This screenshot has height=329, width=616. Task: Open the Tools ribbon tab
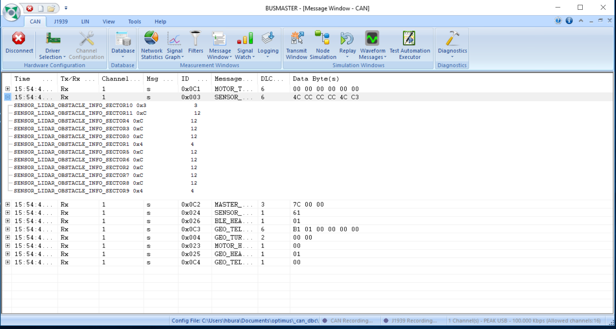[x=134, y=21]
